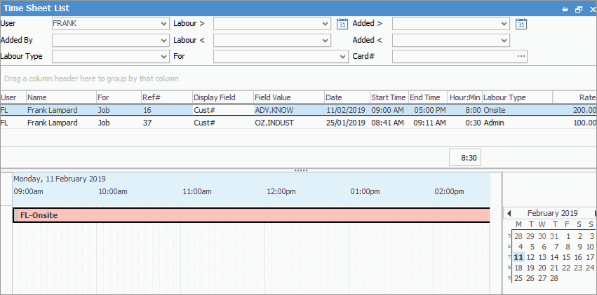597x295 pixels.
Task: Sort by the For column header
Action: 119,97
